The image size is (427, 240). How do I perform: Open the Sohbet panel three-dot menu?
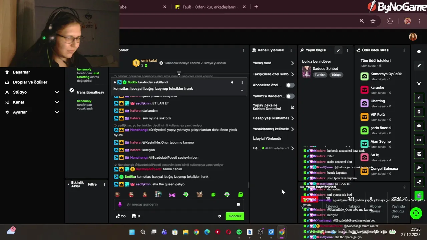click(243, 50)
